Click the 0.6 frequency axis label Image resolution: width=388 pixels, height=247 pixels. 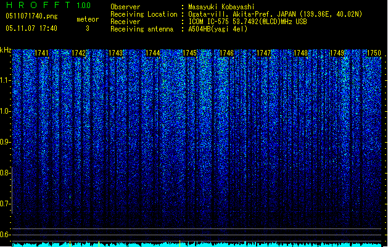[x=6, y=235]
